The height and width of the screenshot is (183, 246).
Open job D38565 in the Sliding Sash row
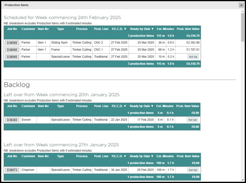coord(12,43)
